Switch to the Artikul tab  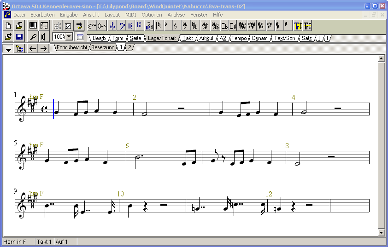click(206, 38)
